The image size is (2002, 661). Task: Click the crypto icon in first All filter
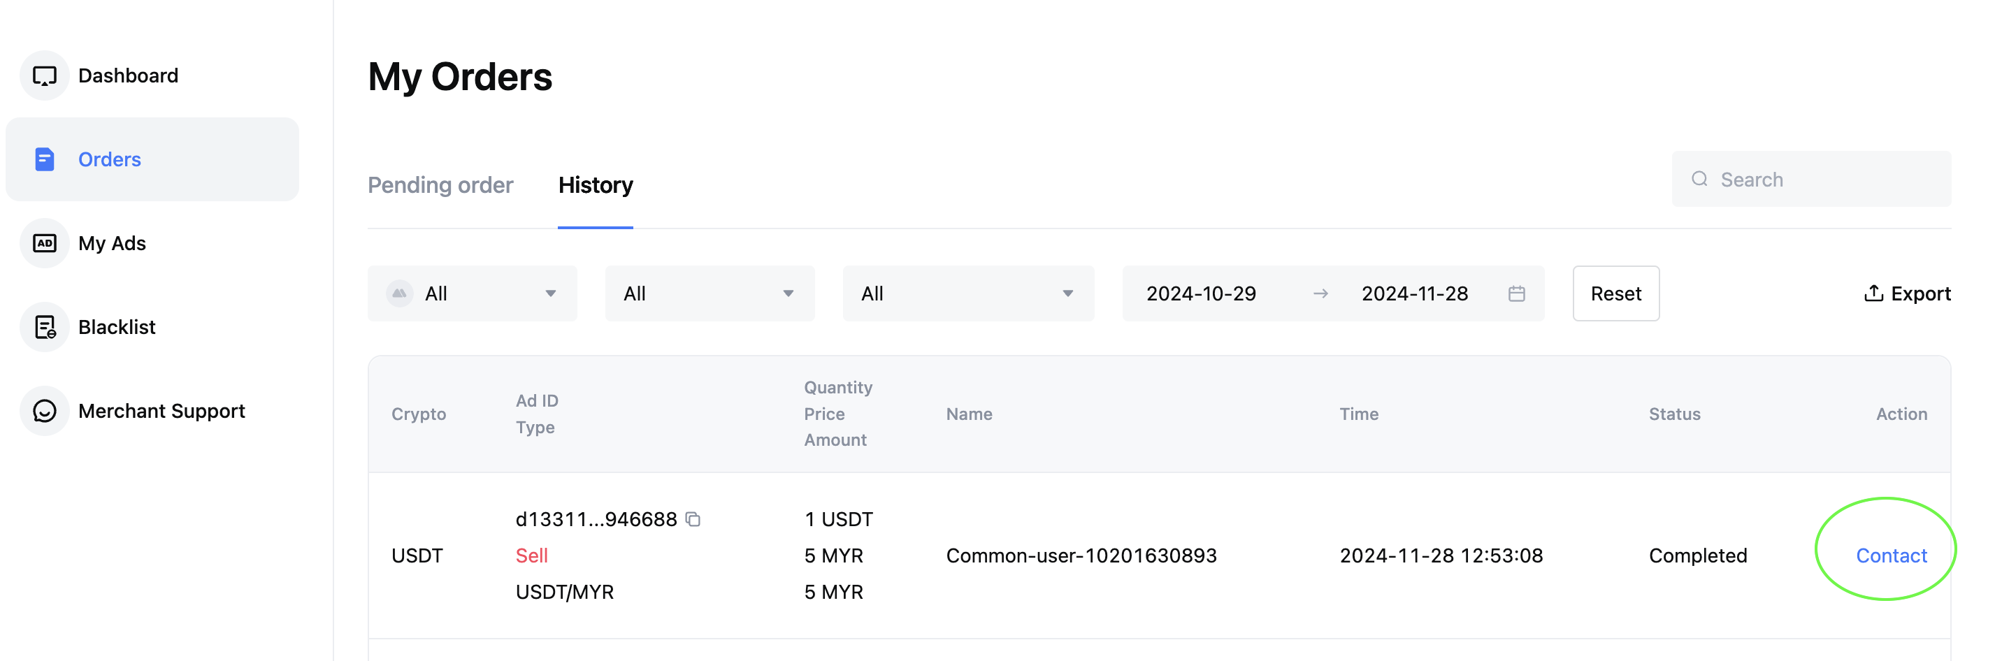pyautogui.click(x=399, y=294)
